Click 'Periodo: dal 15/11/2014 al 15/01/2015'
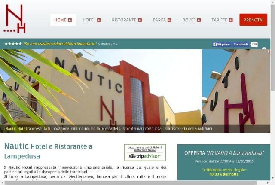Image resolution: width=275 pixels, height=185 pixels. pyautogui.click(x=224, y=161)
